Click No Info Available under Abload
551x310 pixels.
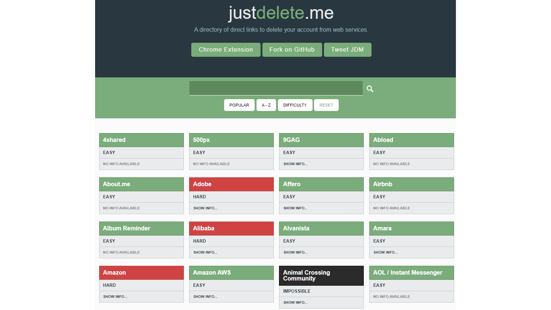tap(391, 164)
